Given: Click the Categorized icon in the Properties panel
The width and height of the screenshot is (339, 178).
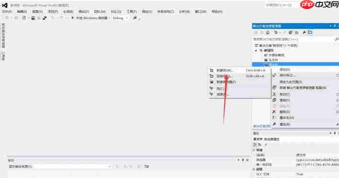Looking at the screenshot, I should coord(255,145).
